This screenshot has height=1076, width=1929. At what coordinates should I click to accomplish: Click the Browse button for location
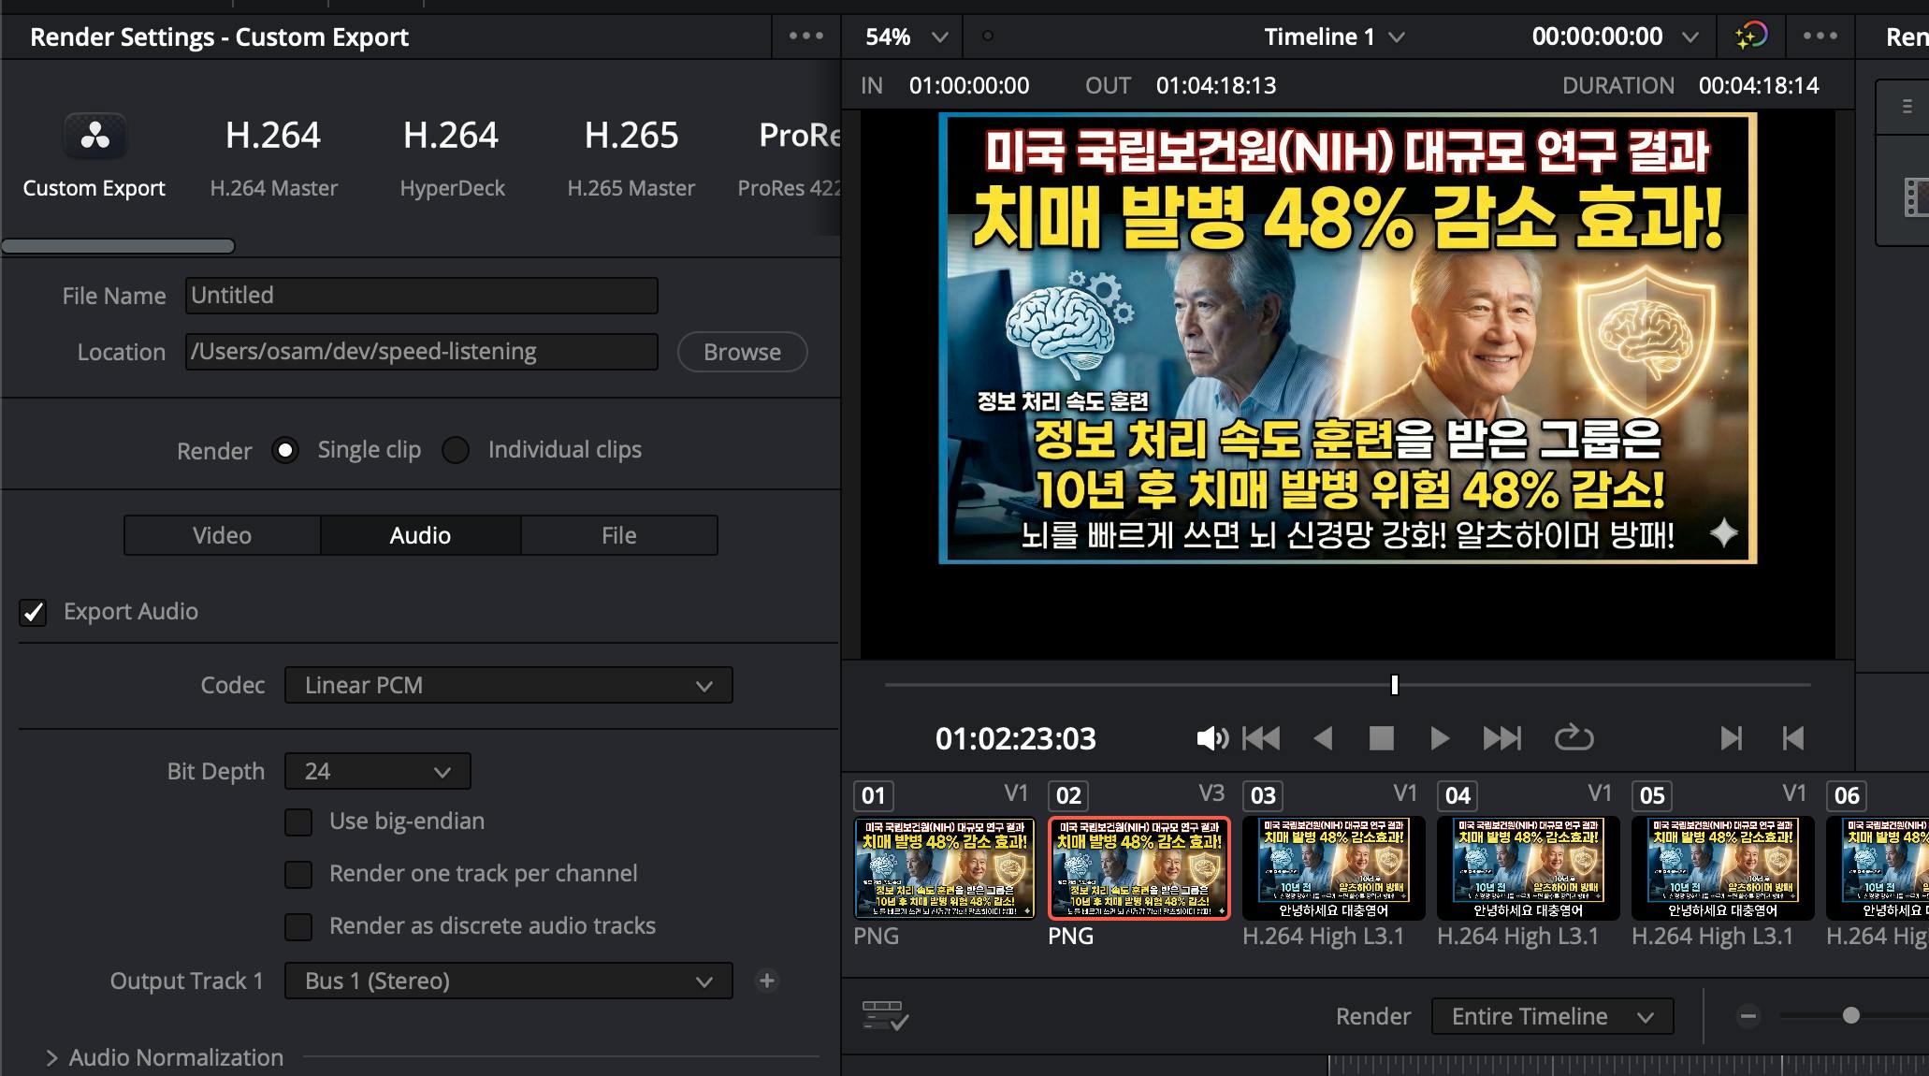point(742,352)
